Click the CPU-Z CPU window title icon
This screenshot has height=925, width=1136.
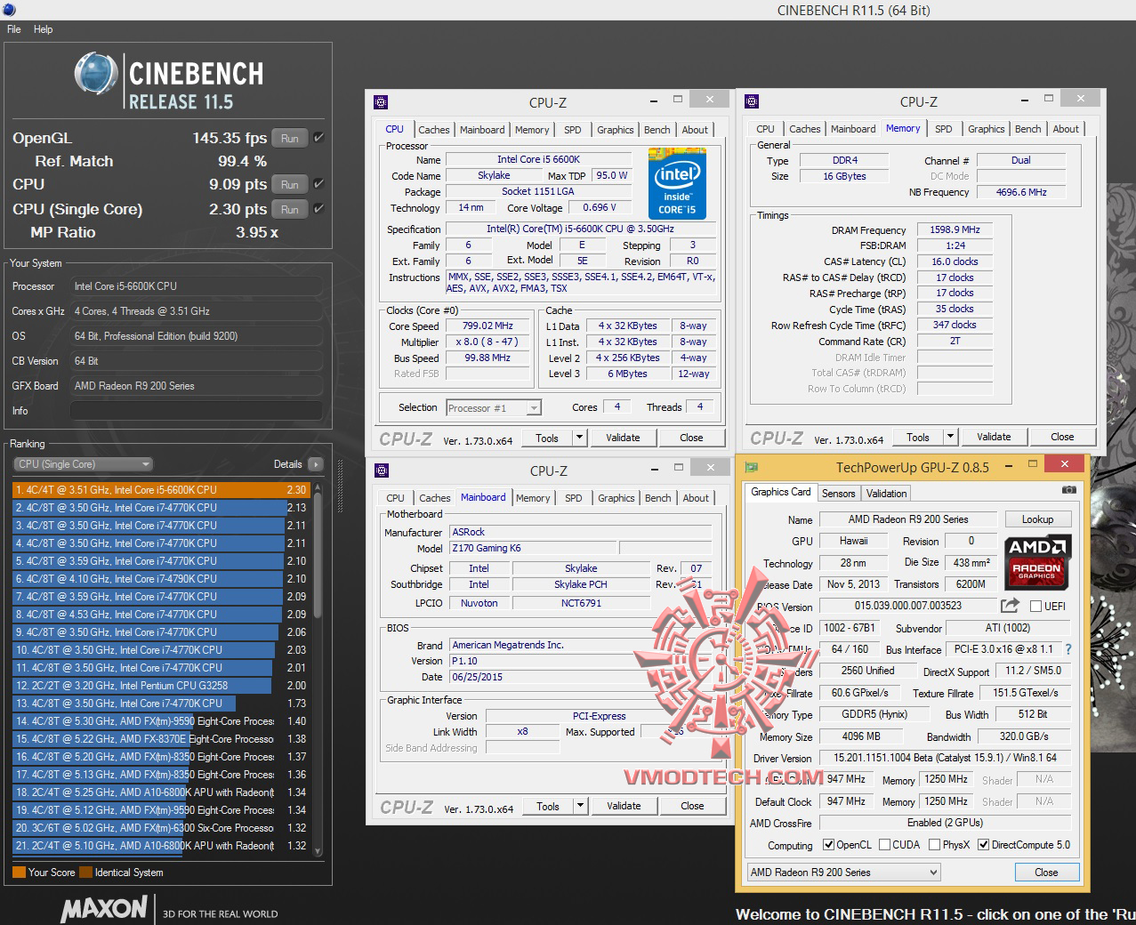click(381, 101)
